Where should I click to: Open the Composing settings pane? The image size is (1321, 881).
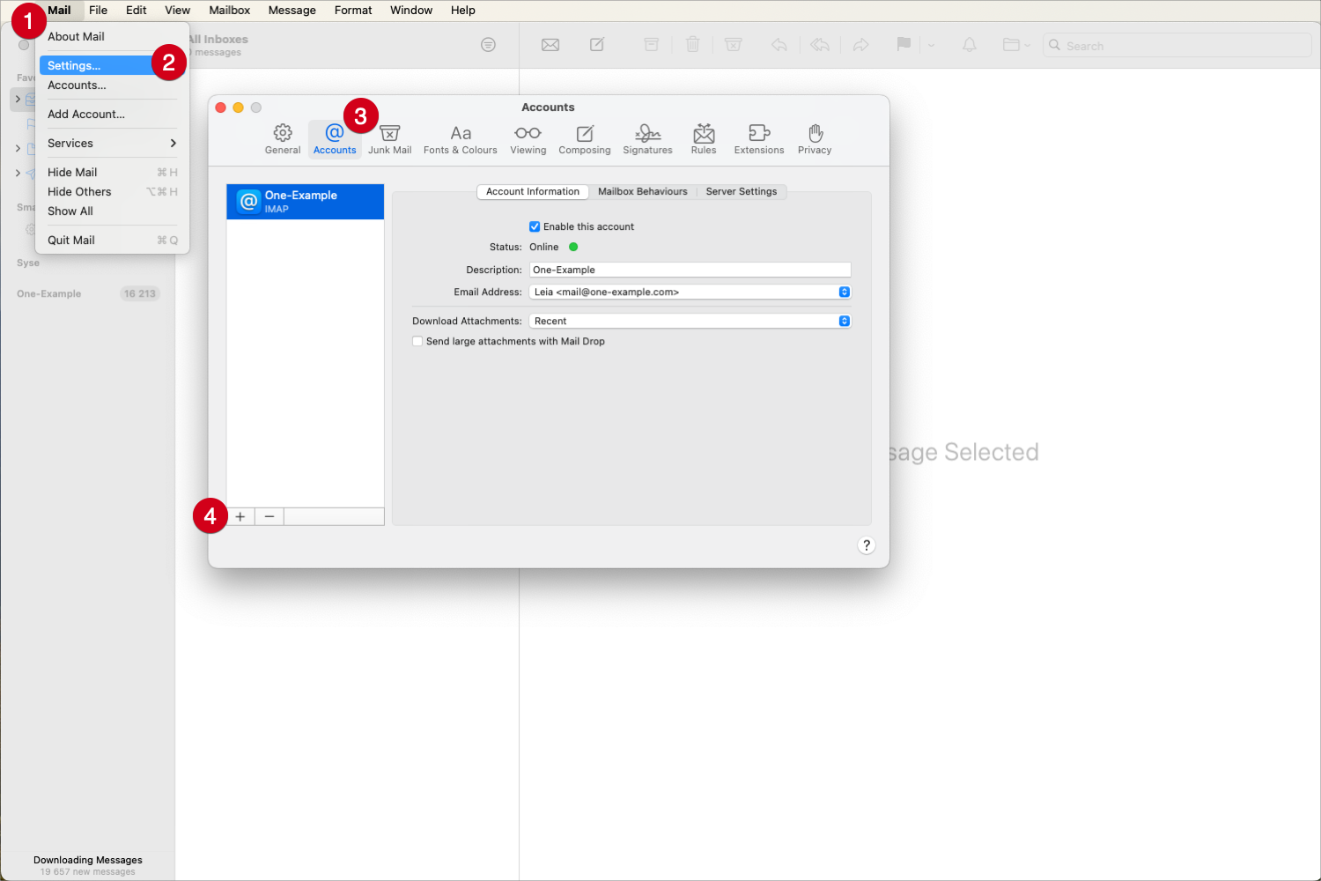(x=584, y=139)
